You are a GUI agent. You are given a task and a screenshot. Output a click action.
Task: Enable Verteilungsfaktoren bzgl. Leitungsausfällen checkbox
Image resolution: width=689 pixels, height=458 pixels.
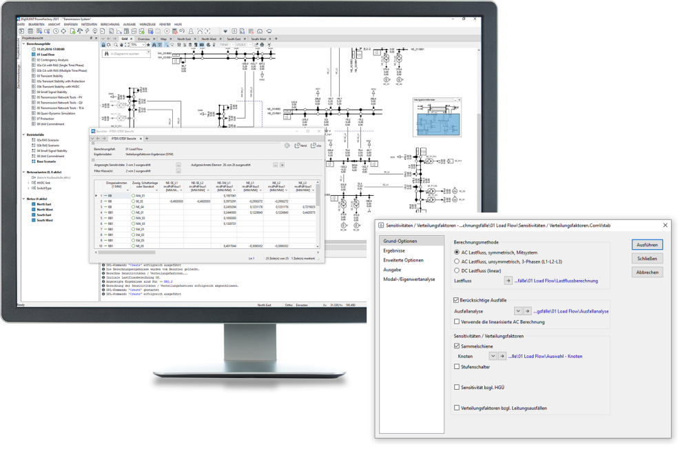click(457, 408)
